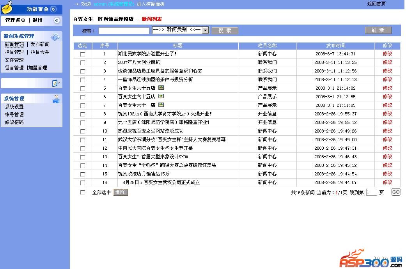The height and width of the screenshot is (269, 406).
Task: Click image icon beside 百变女生六十一店
Action: pyautogui.click(x=161, y=105)
